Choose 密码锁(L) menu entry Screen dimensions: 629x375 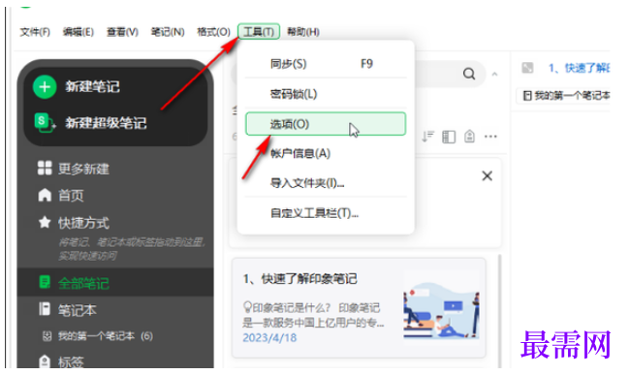pos(326,94)
